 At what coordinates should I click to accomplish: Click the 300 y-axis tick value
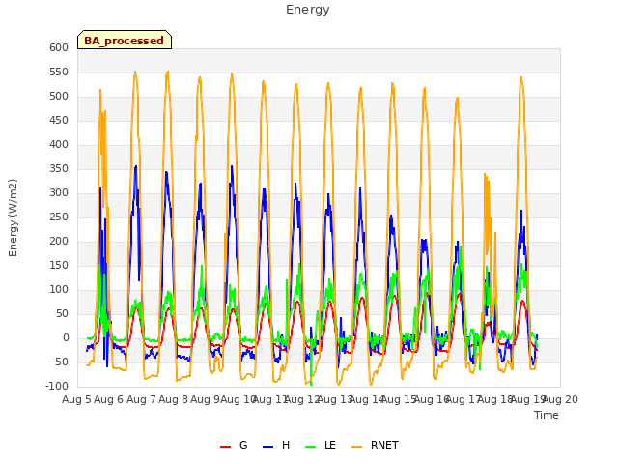59,193
